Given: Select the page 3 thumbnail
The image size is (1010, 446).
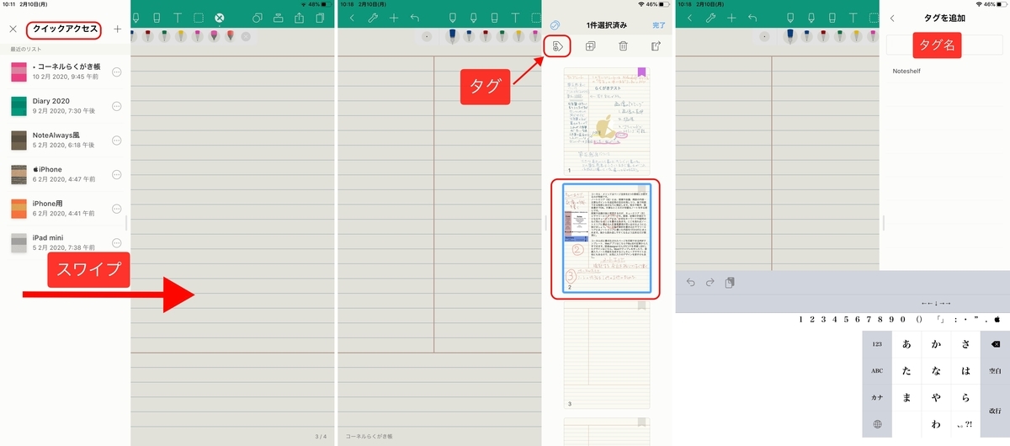Looking at the screenshot, I should tap(607, 356).
